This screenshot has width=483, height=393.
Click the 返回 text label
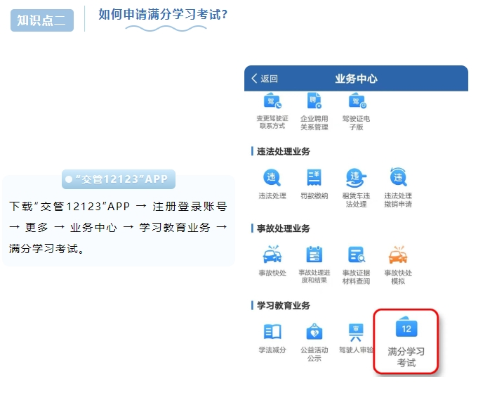click(269, 79)
